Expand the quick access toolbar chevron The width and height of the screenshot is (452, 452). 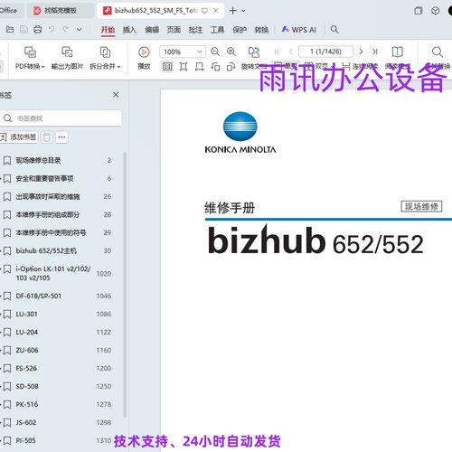click(x=80, y=30)
